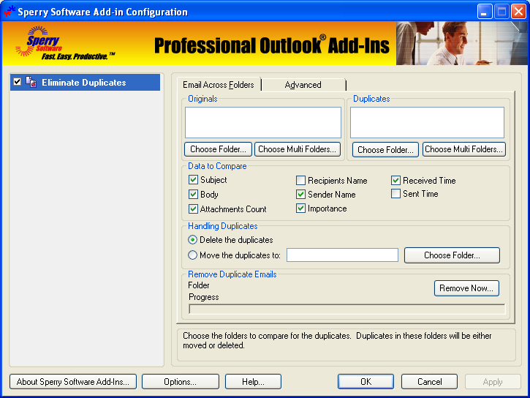Enable Recipients Name comparison
Screen dimensions: 530x398
(x=300, y=180)
